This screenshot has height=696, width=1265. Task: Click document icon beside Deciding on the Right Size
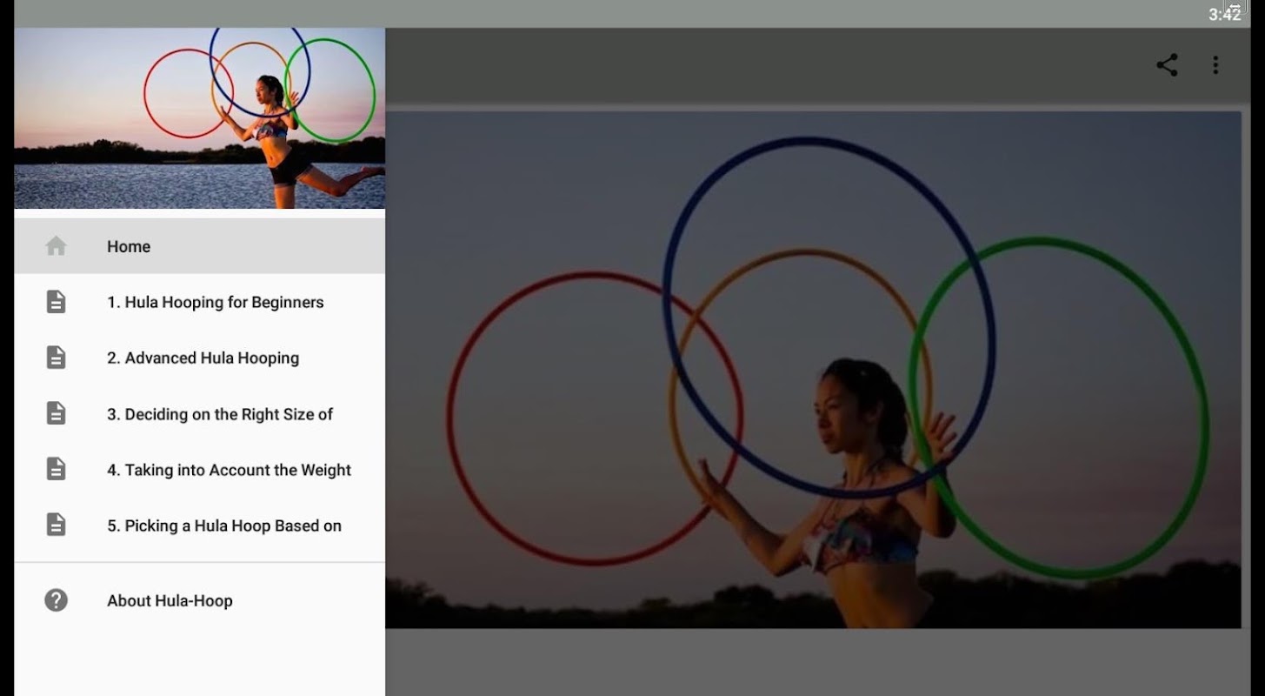(56, 413)
